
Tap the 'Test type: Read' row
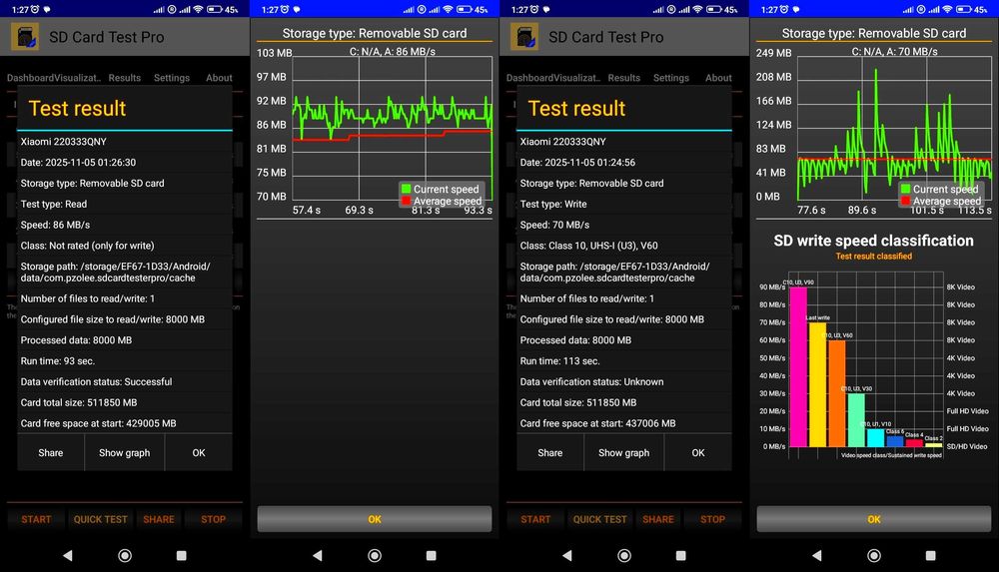(125, 204)
